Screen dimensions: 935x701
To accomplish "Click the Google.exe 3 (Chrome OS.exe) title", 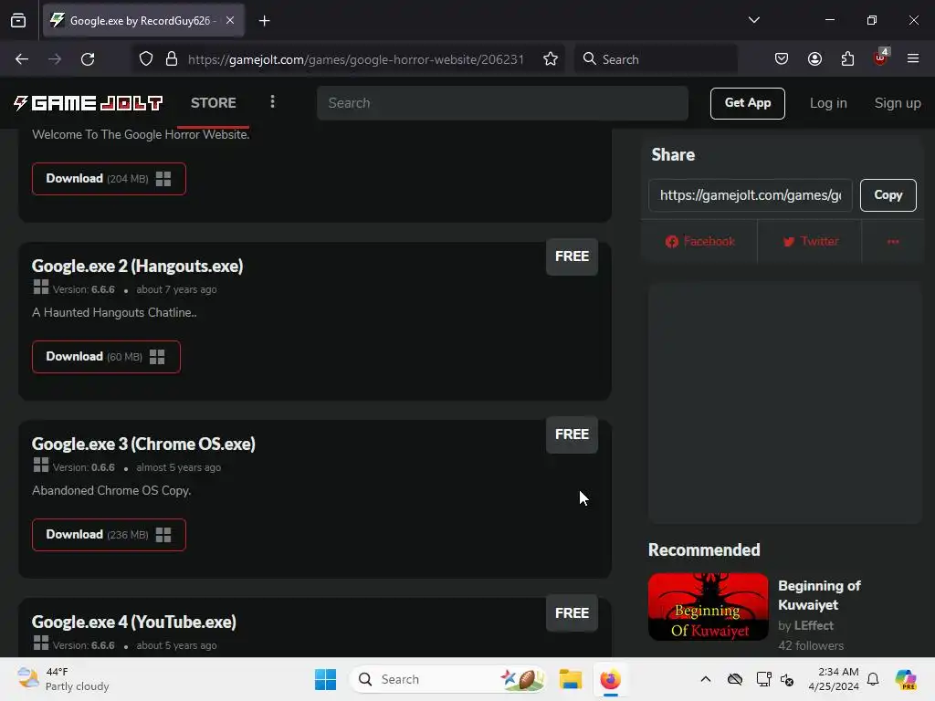I will tap(143, 445).
